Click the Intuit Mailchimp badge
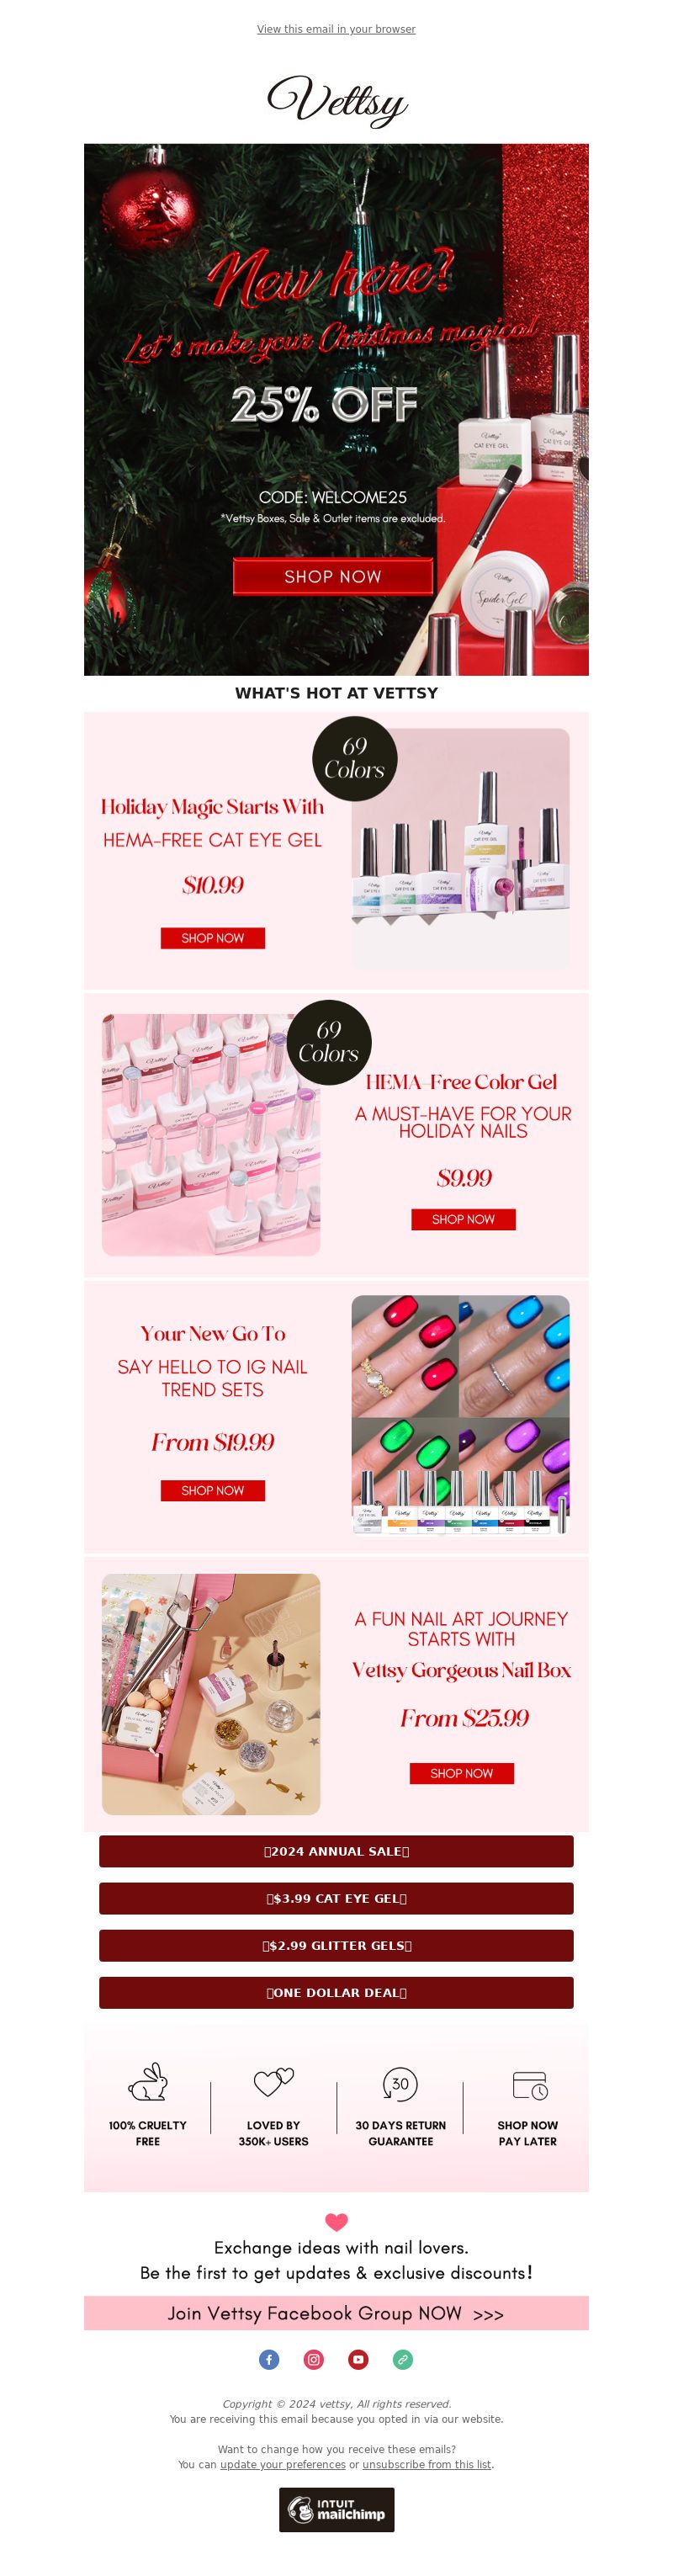The height and width of the screenshot is (2576, 673). [337, 2509]
